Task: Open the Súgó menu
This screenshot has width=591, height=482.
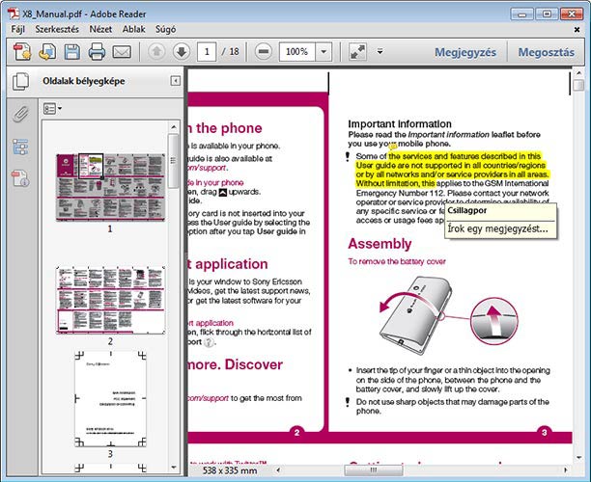Action: [165, 29]
